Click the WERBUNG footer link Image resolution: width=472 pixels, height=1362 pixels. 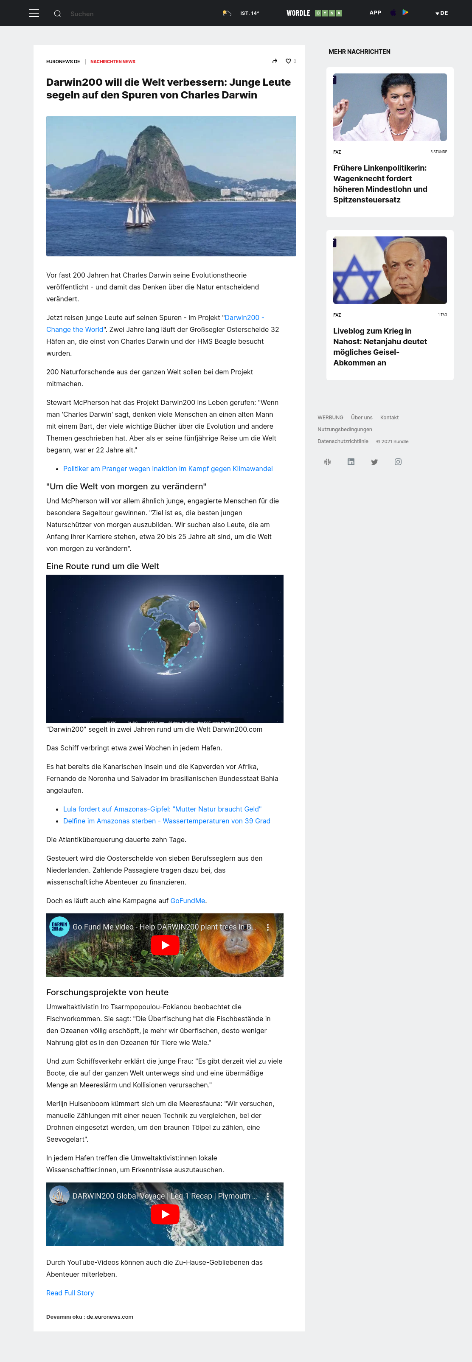click(x=330, y=418)
